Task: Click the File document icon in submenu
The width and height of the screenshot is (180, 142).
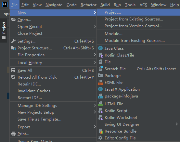Action: point(100,62)
